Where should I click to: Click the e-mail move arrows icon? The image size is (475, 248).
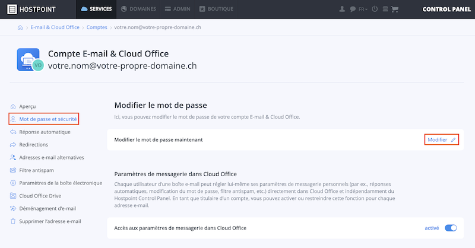click(x=13, y=208)
